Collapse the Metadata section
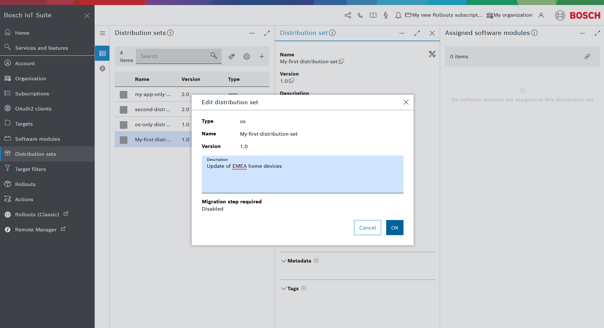This screenshot has height=328, width=604. pyautogui.click(x=284, y=261)
